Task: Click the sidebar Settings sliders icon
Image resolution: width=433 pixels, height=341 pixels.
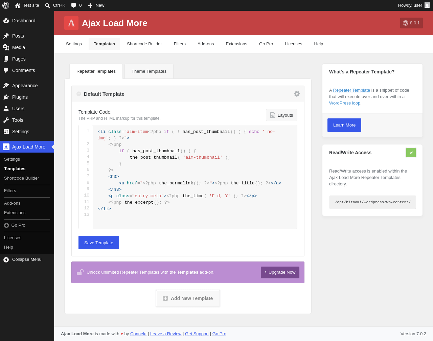Action: (x=6, y=132)
